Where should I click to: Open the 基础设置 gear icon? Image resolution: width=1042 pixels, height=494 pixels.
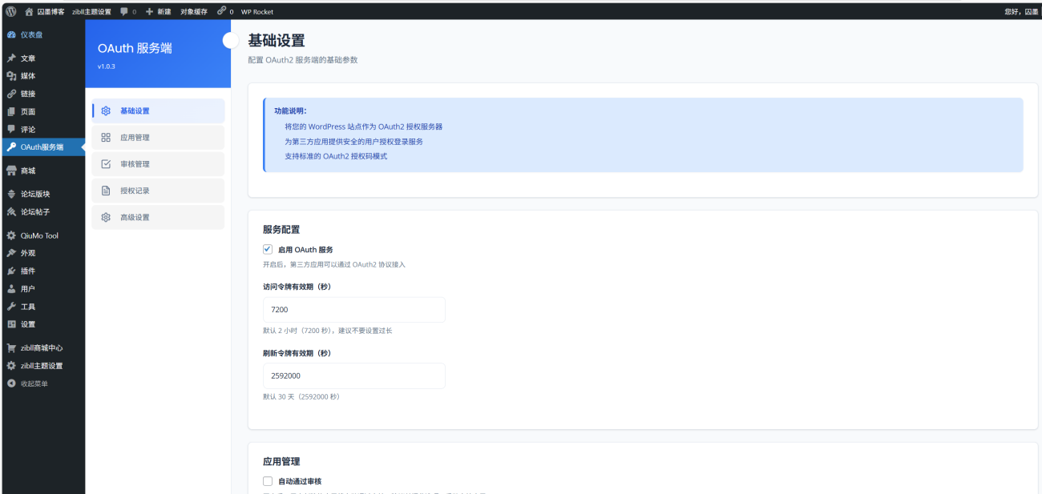[105, 110]
